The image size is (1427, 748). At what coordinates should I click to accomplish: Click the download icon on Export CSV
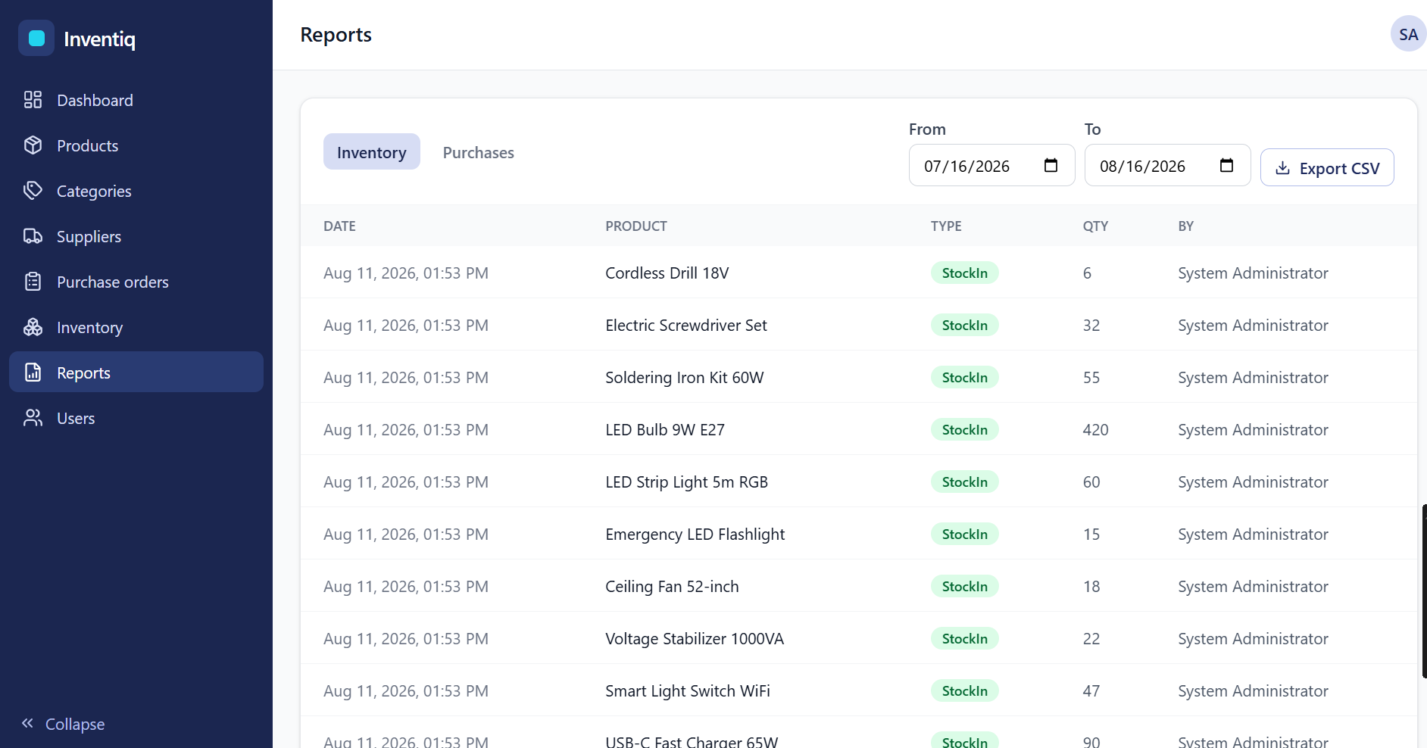click(1282, 168)
